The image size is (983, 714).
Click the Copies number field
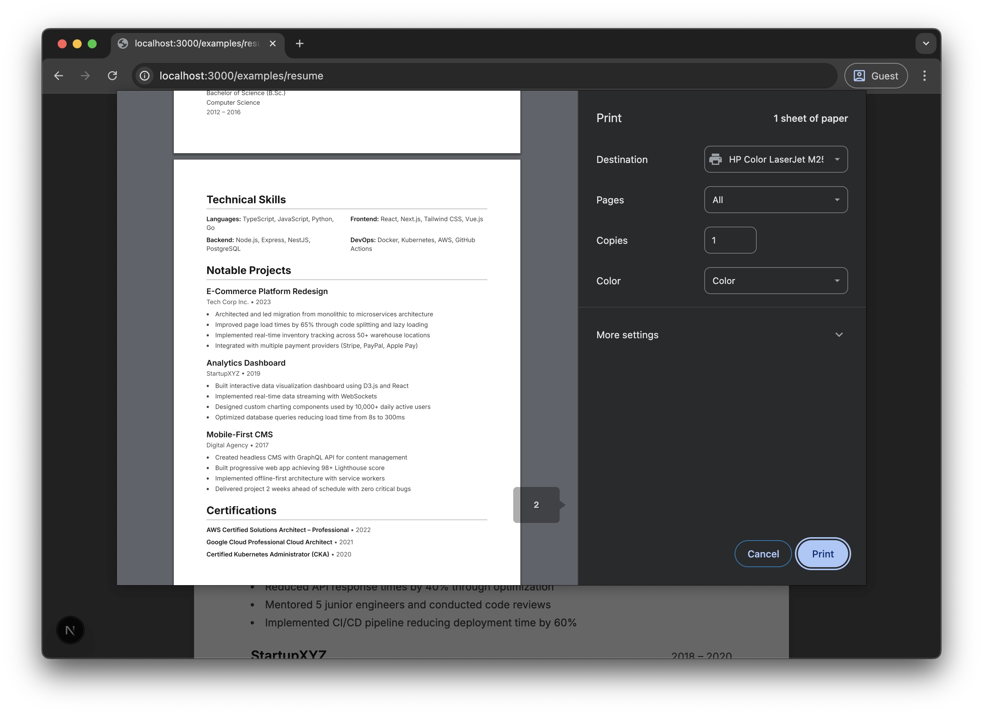pos(730,240)
